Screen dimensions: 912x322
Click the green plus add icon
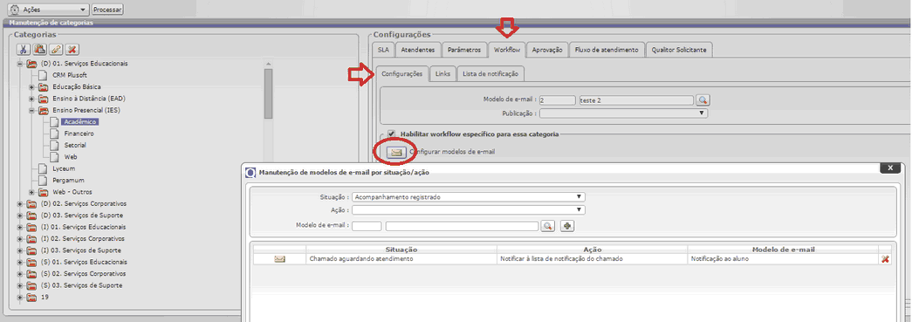point(567,226)
